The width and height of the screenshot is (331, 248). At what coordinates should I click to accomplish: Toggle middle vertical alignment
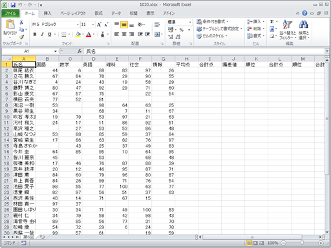[124, 25]
